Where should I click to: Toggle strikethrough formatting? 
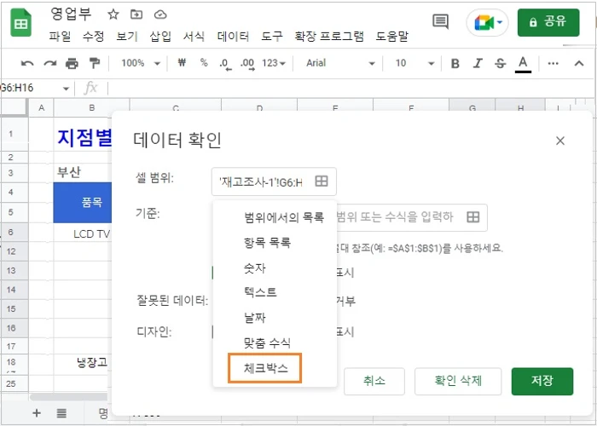click(501, 64)
